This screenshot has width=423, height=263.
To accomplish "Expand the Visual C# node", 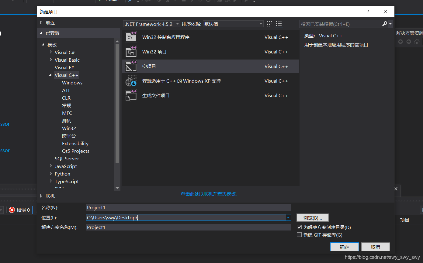I will point(51,52).
